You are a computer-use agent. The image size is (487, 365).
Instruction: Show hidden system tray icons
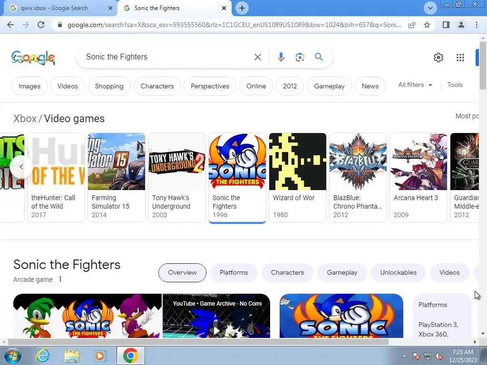404,356
